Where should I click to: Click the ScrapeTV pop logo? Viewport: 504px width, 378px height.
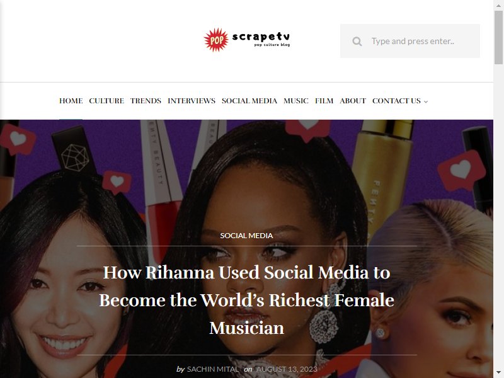pos(247,40)
